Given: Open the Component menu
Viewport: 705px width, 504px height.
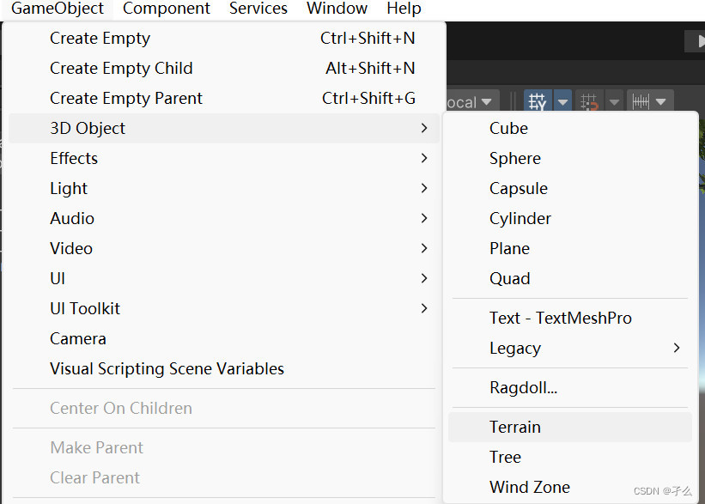Looking at the screenshot, I should click(167, 8).
